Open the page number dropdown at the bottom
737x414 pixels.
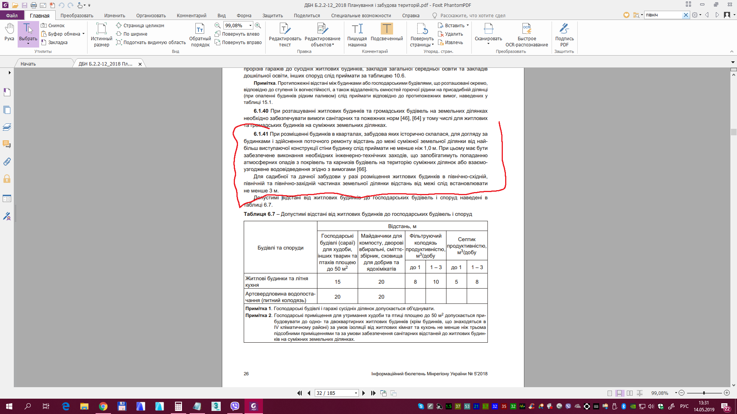(x=356, y=393)
